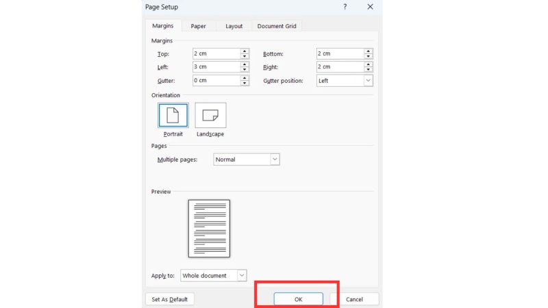Increase the Left margin with up arrow
The image size is (548, 308).
[245, 64]
